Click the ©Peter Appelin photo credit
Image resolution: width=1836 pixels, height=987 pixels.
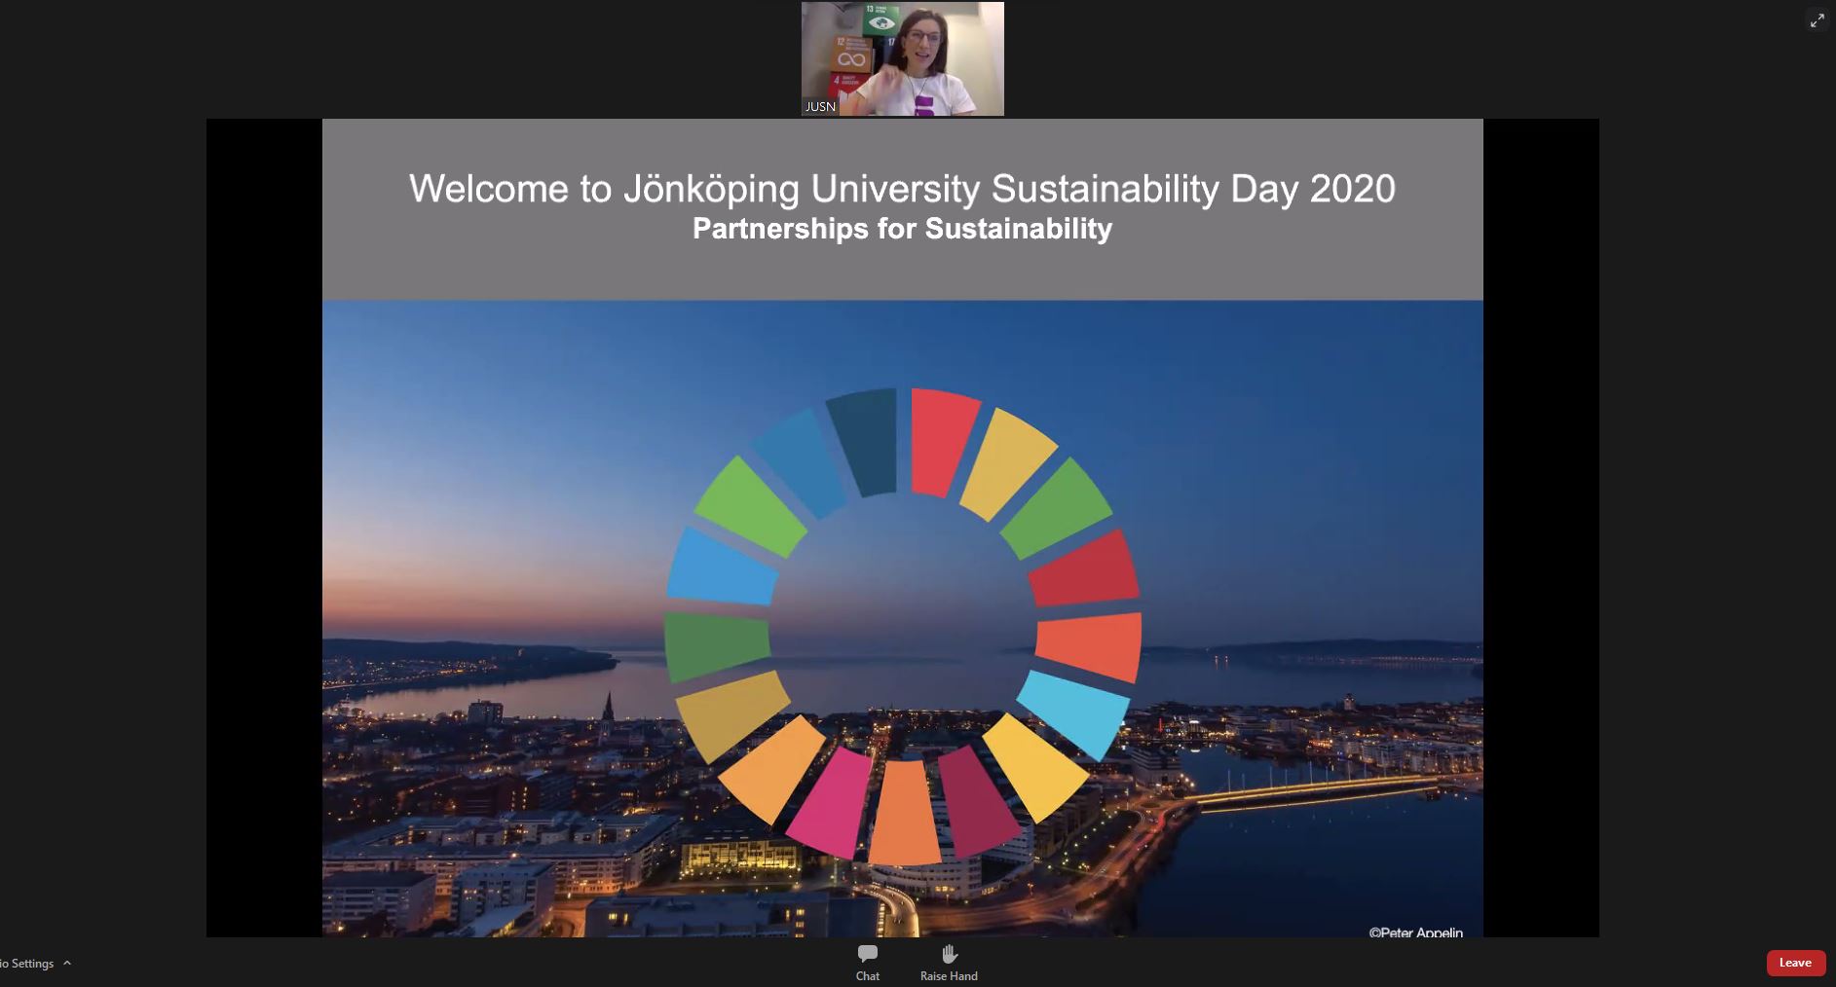(x=1415, y=932)
